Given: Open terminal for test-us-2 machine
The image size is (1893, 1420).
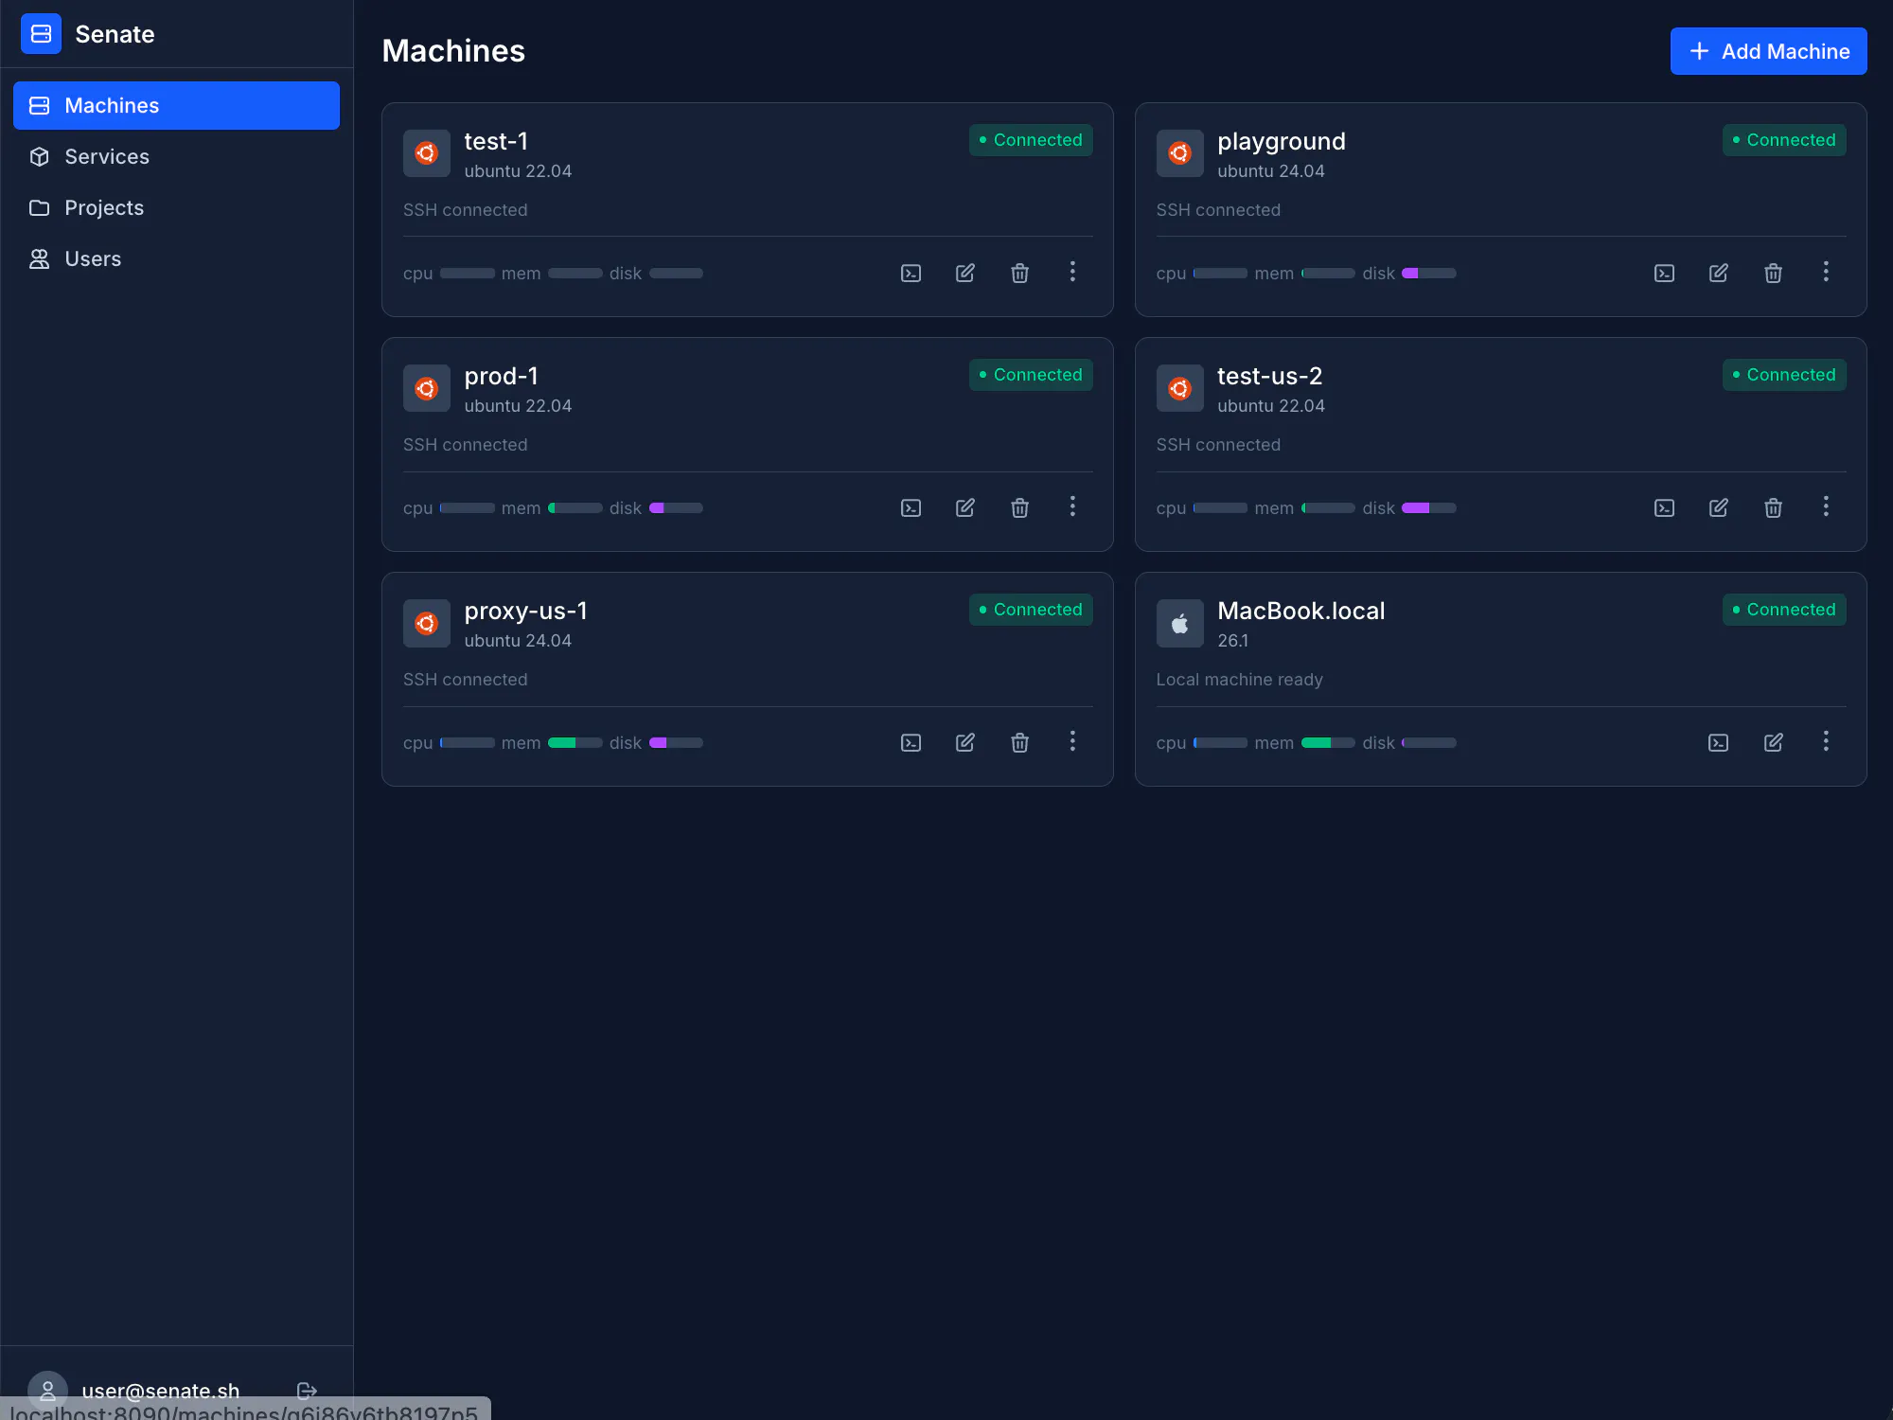Looking at the screenshot, I should point(1664,507).
